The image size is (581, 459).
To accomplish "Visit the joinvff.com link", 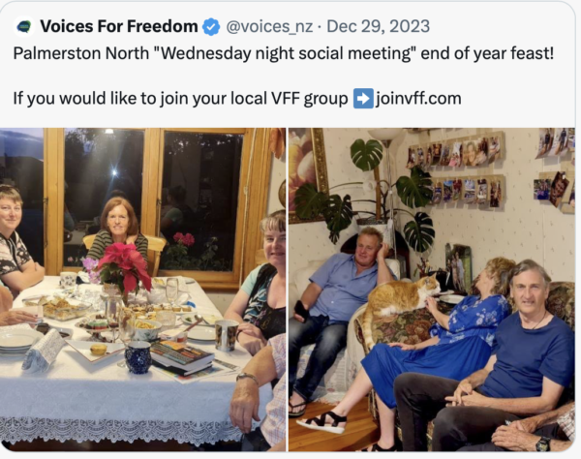I will tap(418, 98).
